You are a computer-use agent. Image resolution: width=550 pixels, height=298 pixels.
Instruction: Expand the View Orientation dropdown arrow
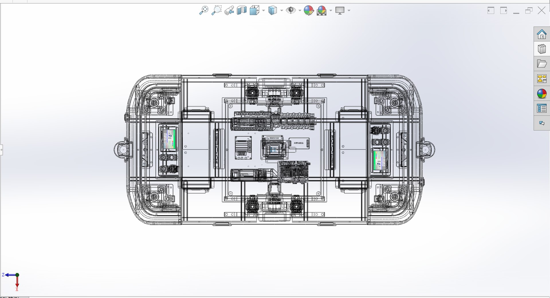[x=263, y=11]
